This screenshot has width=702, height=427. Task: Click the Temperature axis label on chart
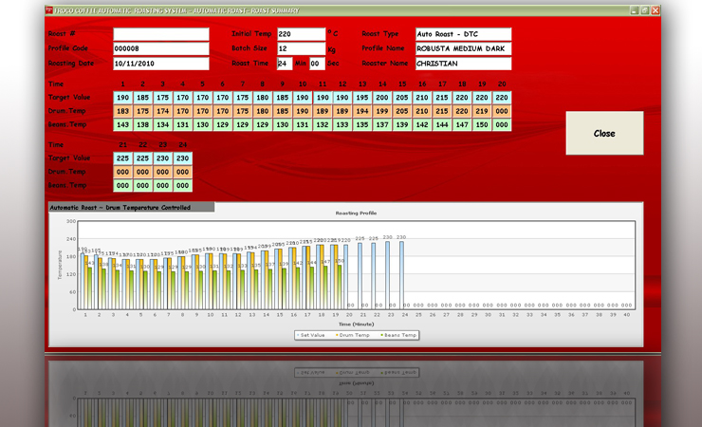pos(60,265)
